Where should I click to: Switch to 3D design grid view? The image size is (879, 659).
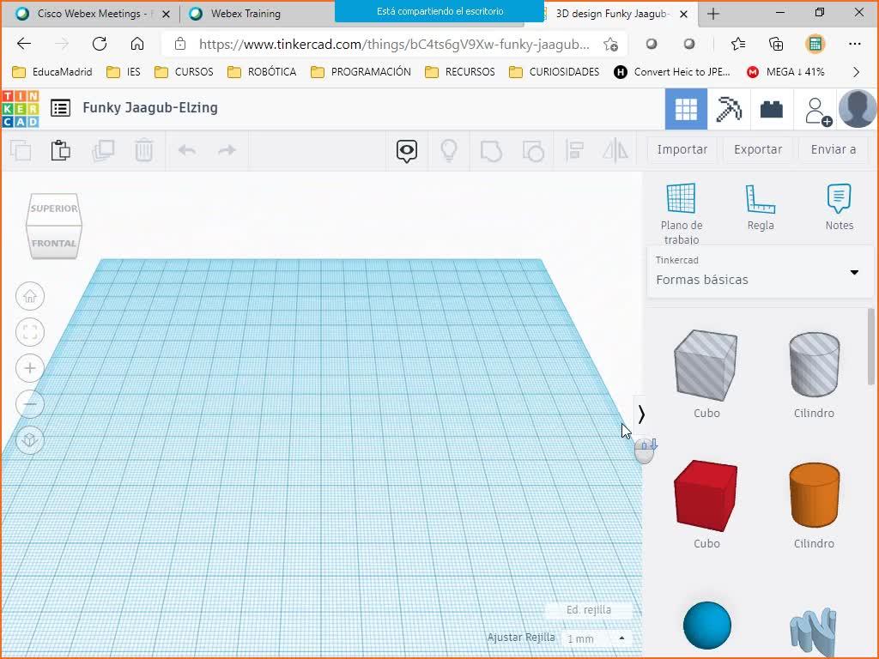coord(686,109)
